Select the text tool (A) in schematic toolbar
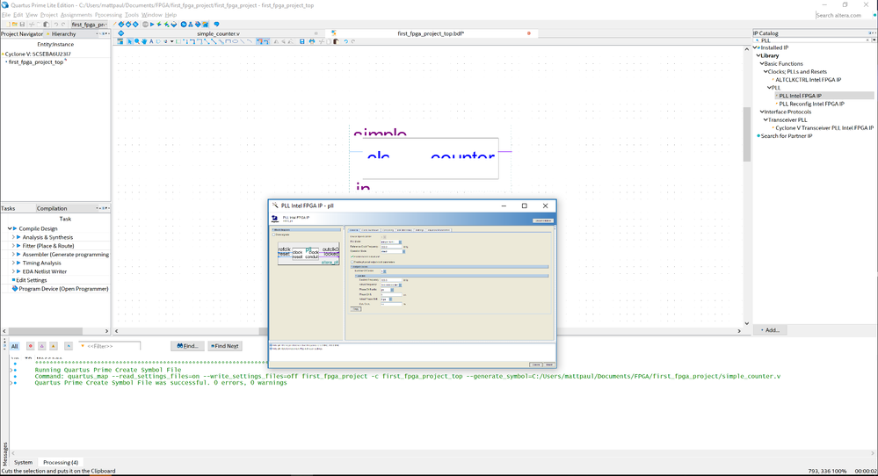878x476 pixels. click(151, 41)
